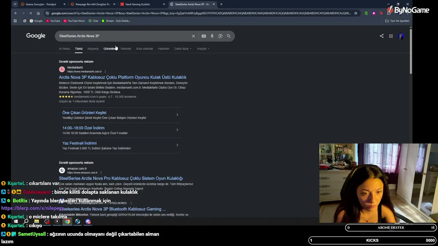Click the page vertical scrollbar

[x=411, y=51]
